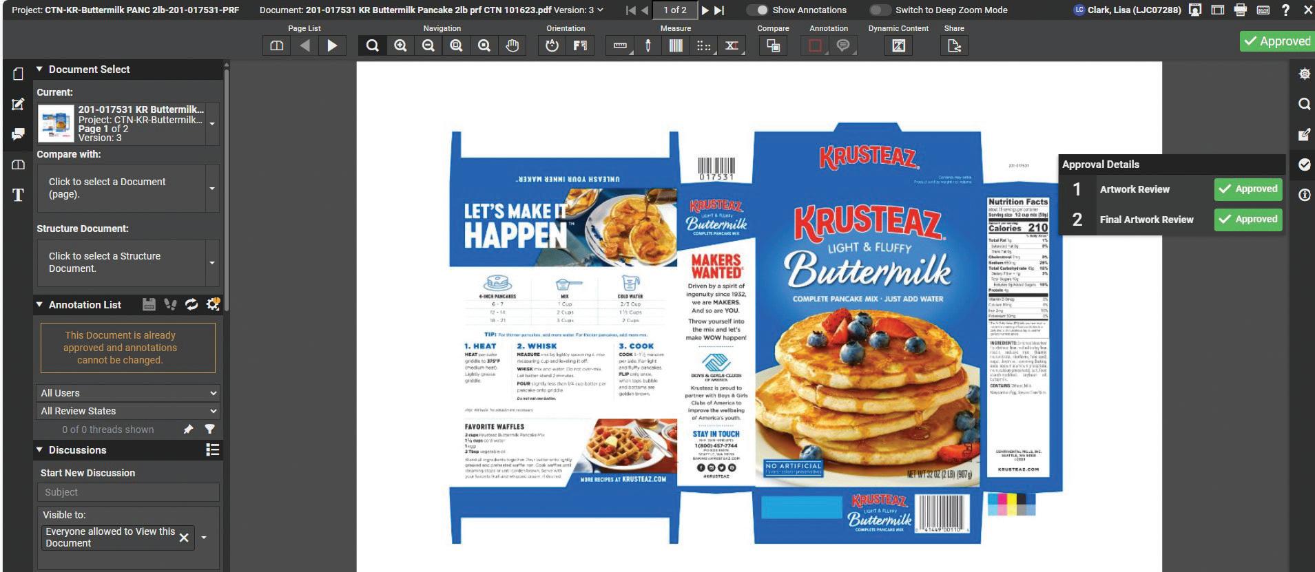Click the zoom to 100% magnifier icon

(484, 45)
